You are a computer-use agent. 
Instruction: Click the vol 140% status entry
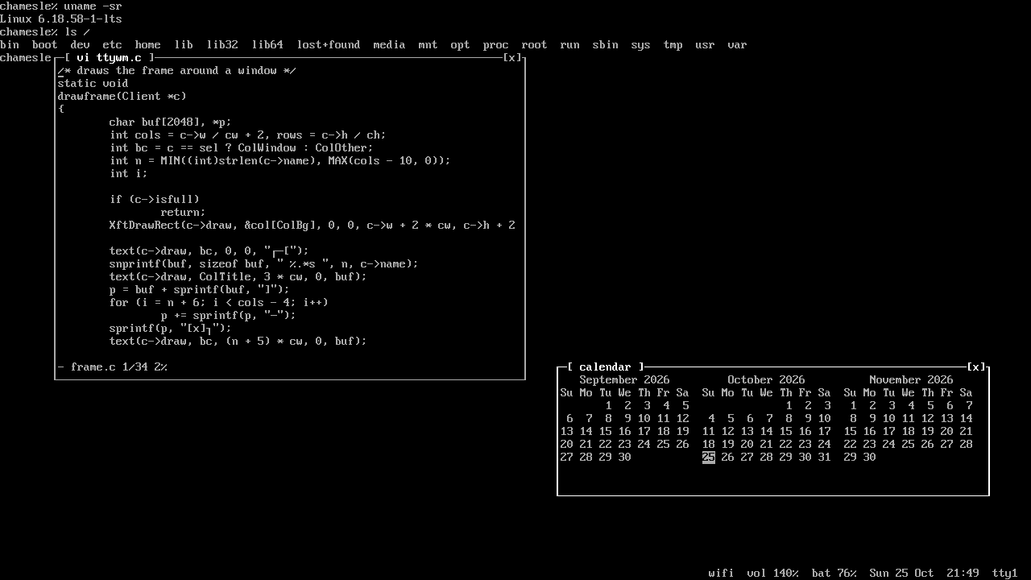[773, 574]
